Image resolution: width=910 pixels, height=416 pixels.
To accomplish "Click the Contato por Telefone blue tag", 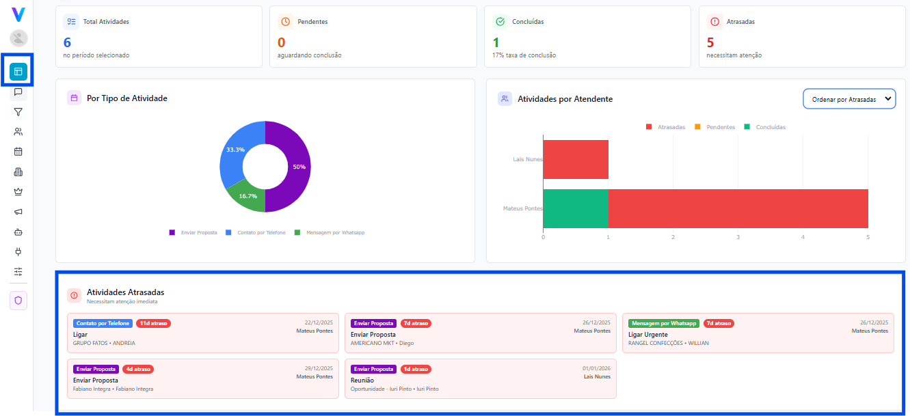I will 103,323.
